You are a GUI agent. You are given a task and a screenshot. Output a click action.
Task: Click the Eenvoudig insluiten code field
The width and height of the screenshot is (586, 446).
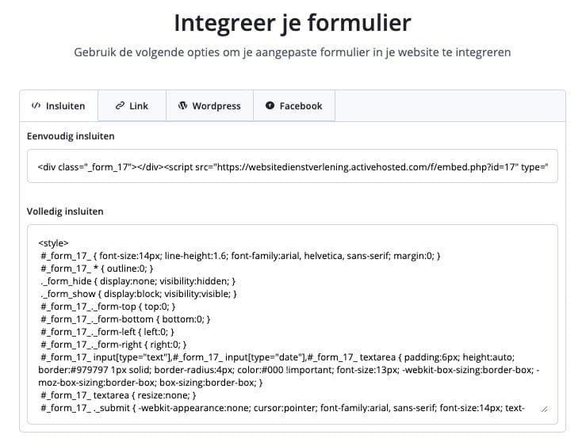point(292,167)
